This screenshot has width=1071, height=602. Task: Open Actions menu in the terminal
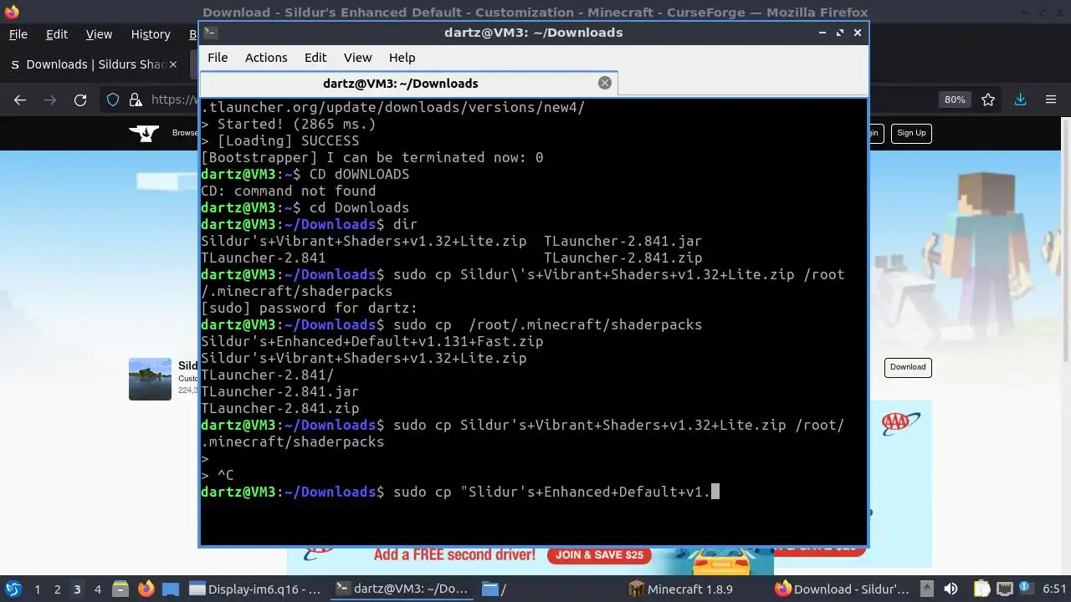point(266,58)
